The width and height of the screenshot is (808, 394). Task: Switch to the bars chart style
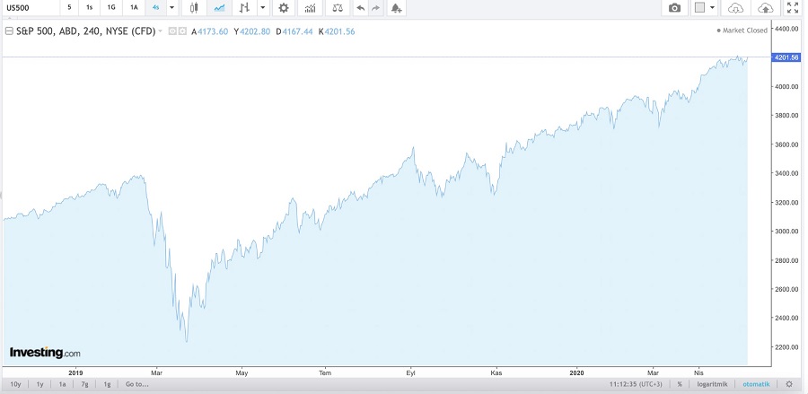click(245, 8)
